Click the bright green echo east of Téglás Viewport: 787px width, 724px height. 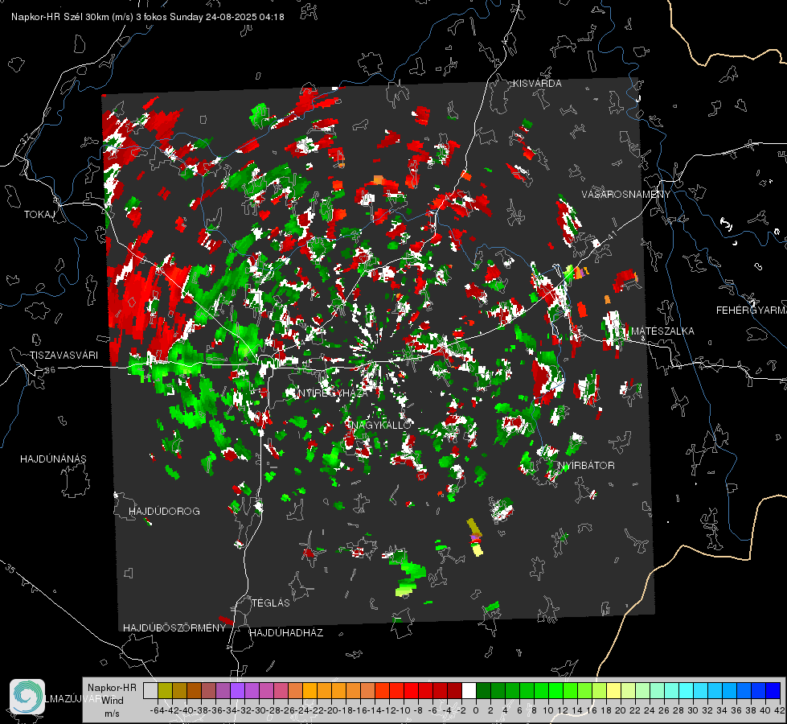(407, 574)
